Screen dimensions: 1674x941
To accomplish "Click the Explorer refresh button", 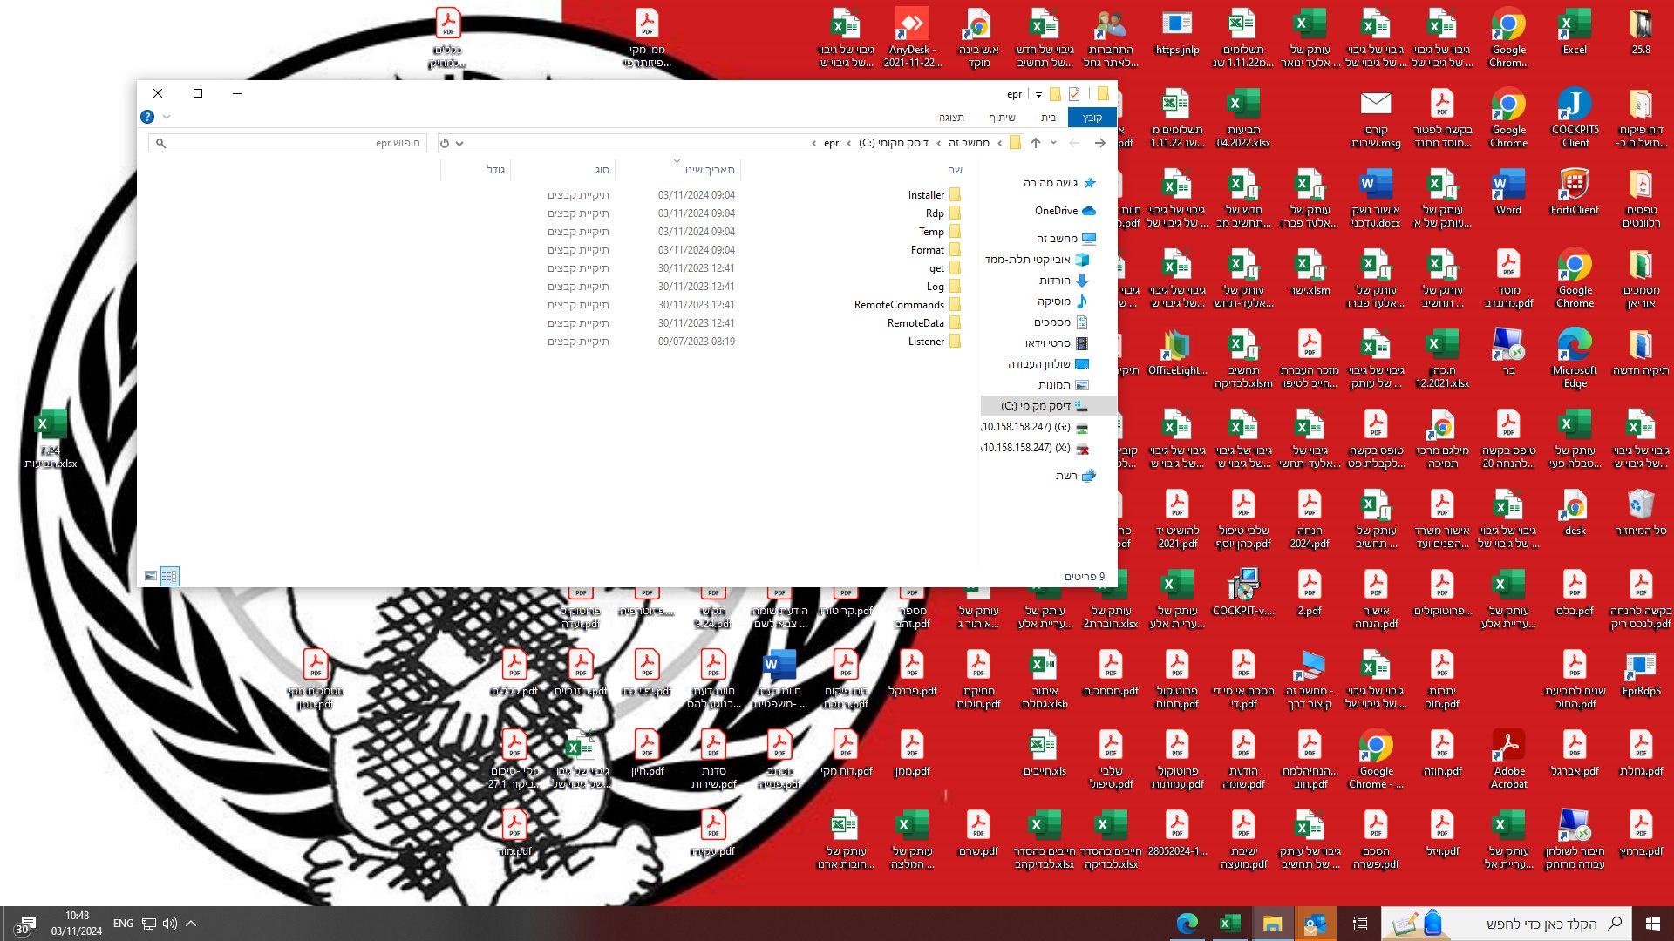I will point(445,143).
